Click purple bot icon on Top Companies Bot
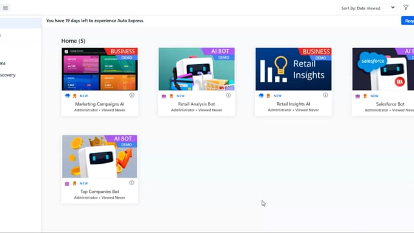Image resolution: width=414 pixels, height=233 pixels. point(67,184)
